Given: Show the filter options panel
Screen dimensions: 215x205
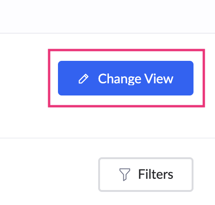Looking at the screenshot, I should click(x=146, y=175).
